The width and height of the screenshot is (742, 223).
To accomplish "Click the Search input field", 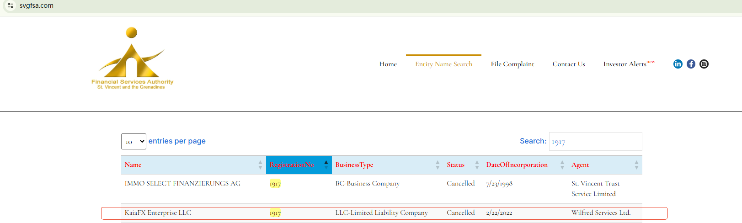I will pos(595,142).
